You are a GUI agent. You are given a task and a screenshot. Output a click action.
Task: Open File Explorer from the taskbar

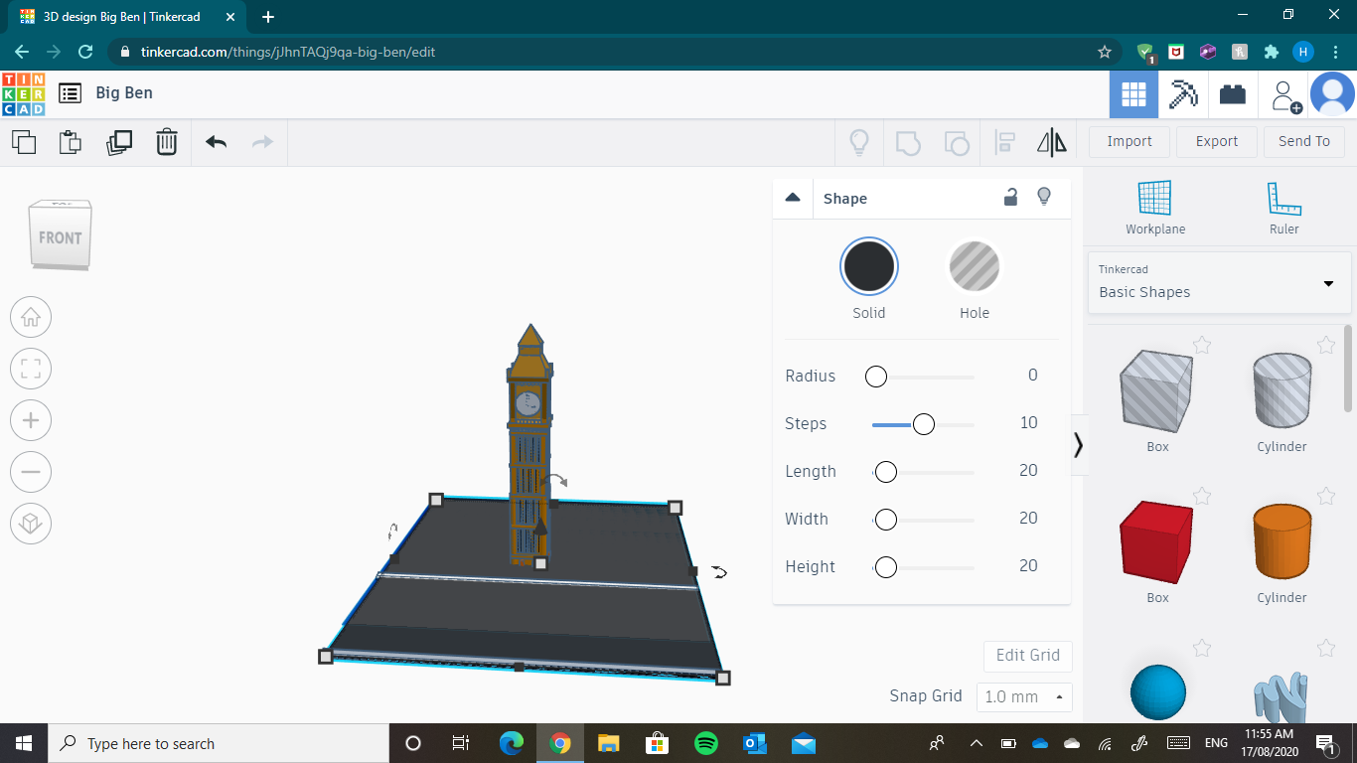click(609, 743)
